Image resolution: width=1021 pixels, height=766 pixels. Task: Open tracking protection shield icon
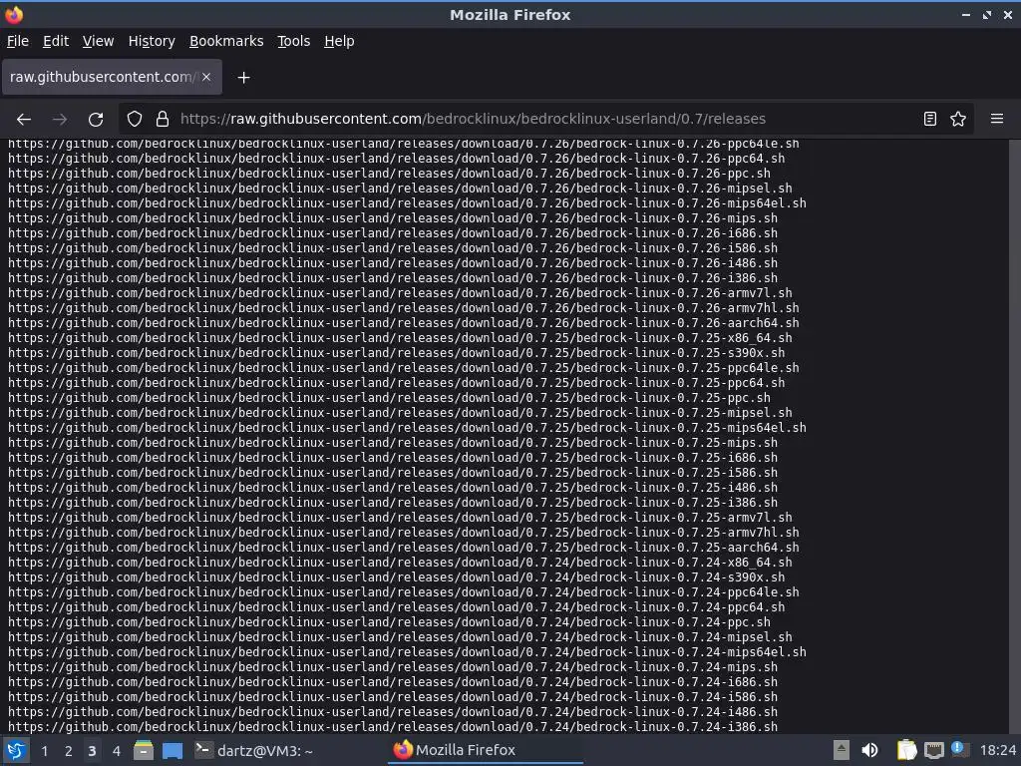pyautogui.click(x=135, y=120)
